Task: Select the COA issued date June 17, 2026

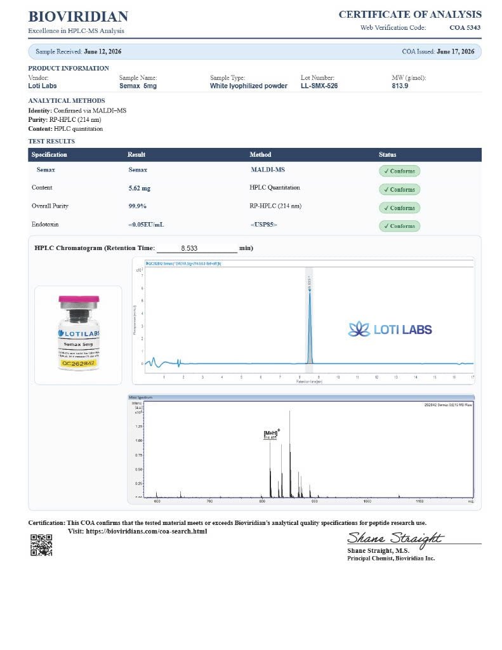Action: [x=455, y=51]
